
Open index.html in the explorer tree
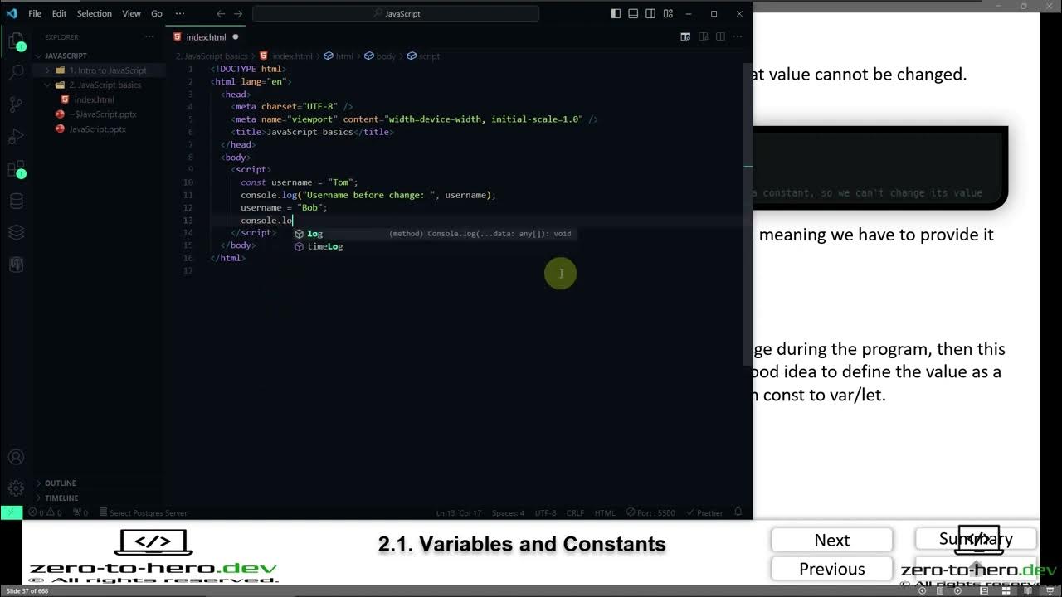click(94, 99)
